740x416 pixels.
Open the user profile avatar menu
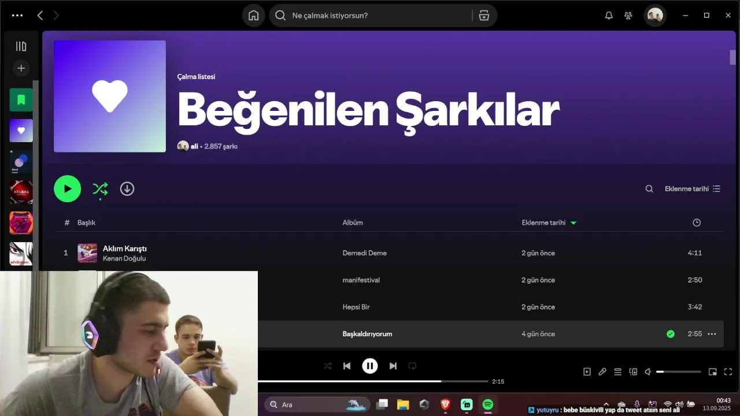click(x=655, y=16)
